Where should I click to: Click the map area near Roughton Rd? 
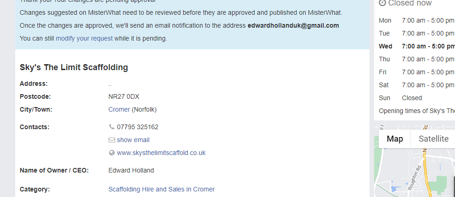coord(414,178)
